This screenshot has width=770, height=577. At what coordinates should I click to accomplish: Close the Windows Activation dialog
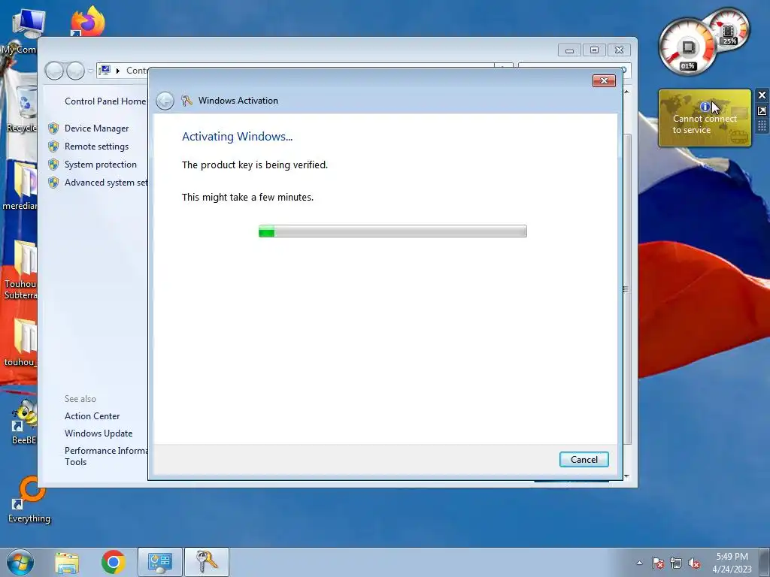(604, 81)
